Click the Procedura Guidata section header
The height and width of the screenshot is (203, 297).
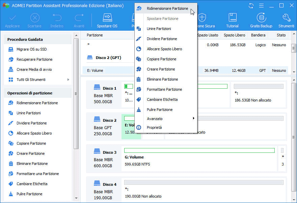click(x=38, y=39)
